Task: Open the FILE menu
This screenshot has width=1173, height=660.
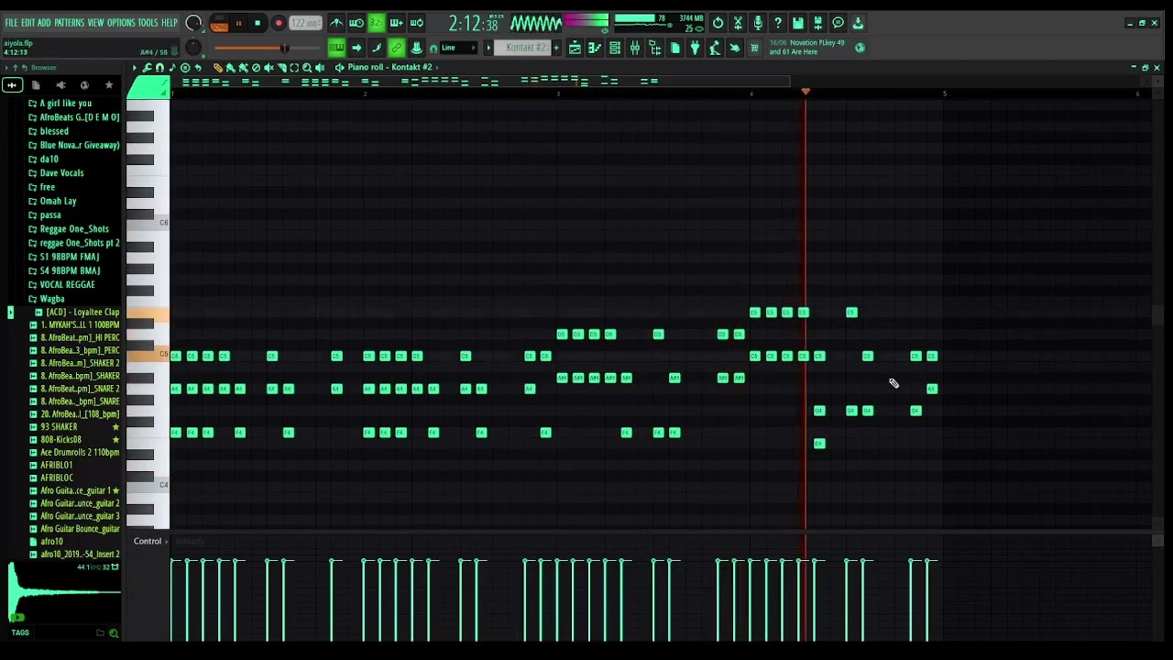Action: [11, 23]
